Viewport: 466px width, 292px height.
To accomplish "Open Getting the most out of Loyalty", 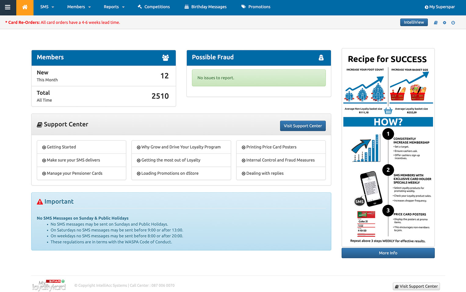I will 181,160.
